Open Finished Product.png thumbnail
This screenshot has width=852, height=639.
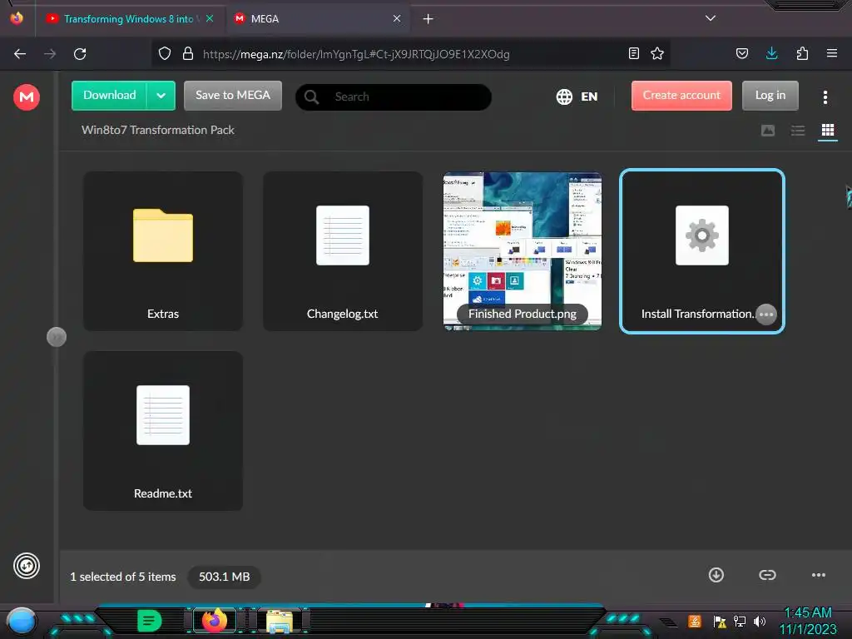click(523, 251)
